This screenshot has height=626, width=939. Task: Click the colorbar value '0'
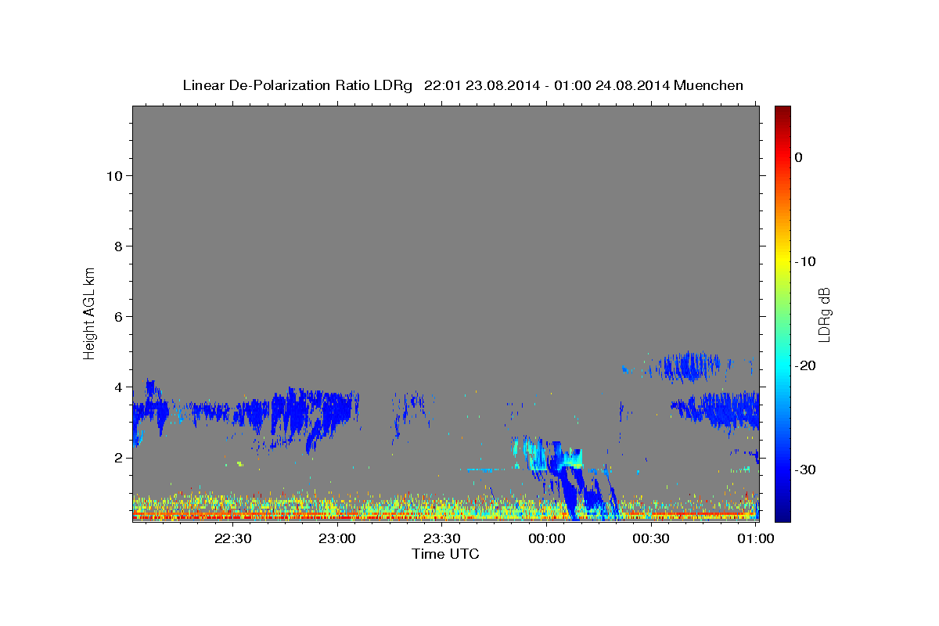pos(798,157)
